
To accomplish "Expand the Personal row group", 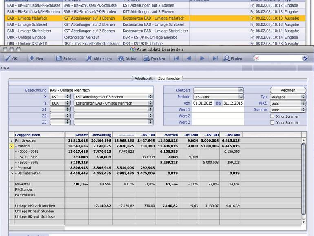I will coord(11,167).
